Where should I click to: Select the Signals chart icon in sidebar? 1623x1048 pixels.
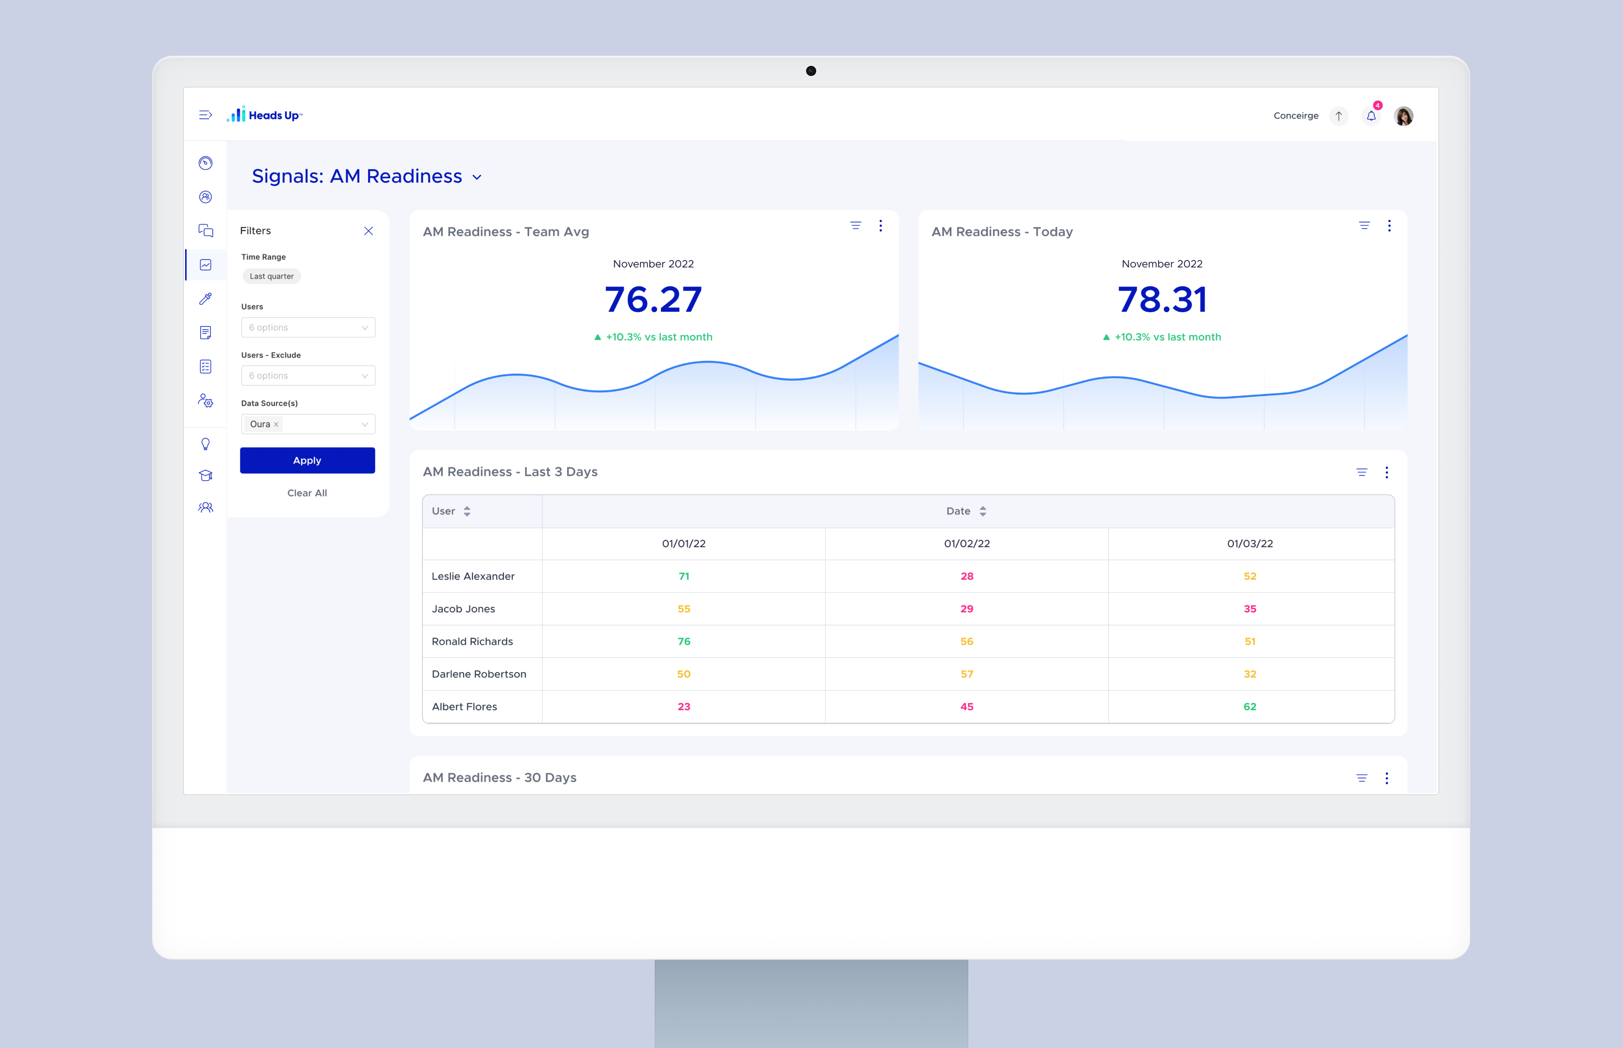(x=205, y=265)
